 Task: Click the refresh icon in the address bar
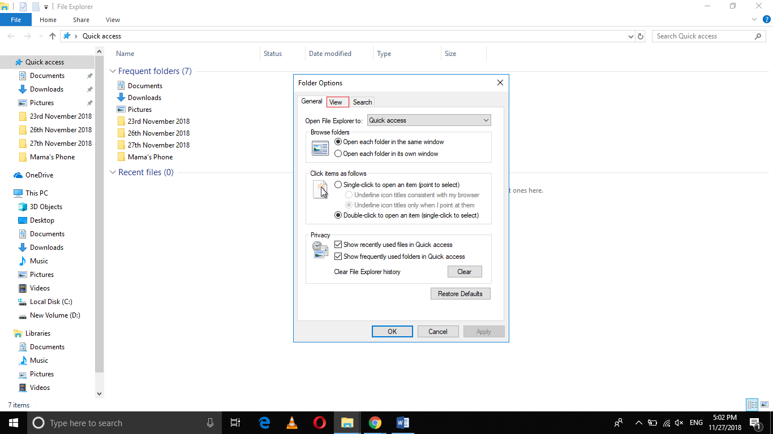click(x=640, y=36)
